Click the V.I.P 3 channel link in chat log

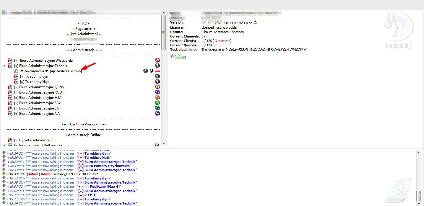pos(86,195)
